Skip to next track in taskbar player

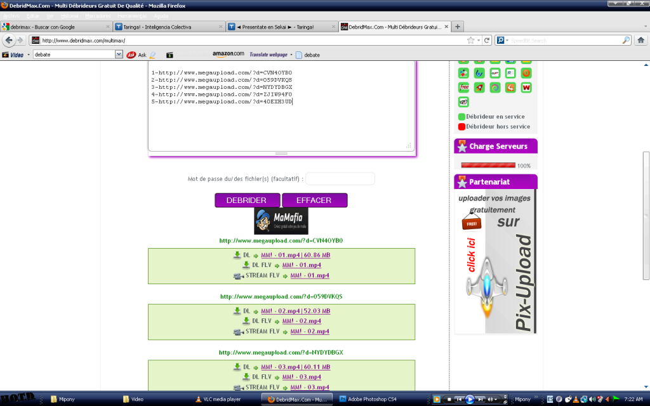click(x=481, y=400)
